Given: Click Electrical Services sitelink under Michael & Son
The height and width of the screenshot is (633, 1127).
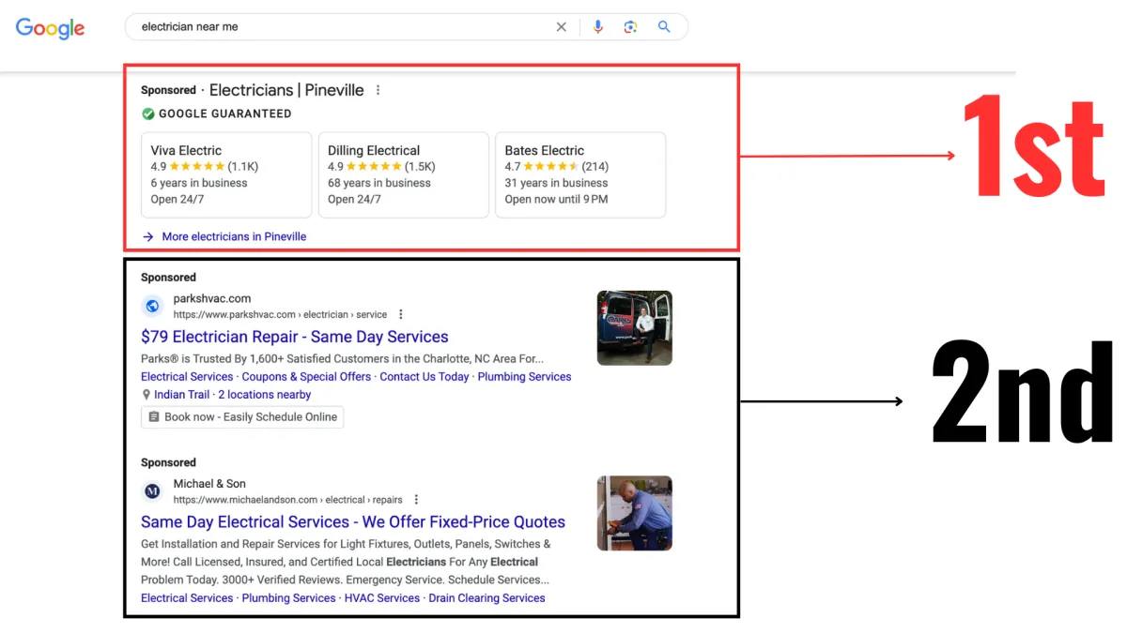Looking at the screenshot, I should (187, 598).
